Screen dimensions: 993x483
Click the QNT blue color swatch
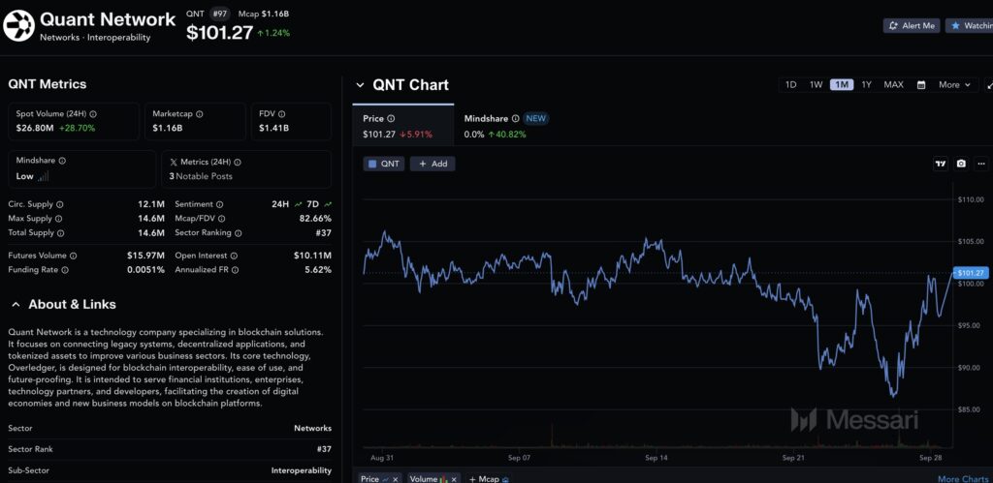[x=371, y=165]
